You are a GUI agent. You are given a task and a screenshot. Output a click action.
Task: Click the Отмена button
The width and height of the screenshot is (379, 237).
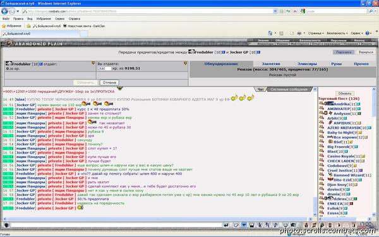pos(109,82)
